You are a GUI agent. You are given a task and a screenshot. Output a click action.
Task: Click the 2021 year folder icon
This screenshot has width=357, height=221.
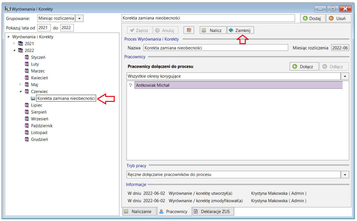(21, 43)
